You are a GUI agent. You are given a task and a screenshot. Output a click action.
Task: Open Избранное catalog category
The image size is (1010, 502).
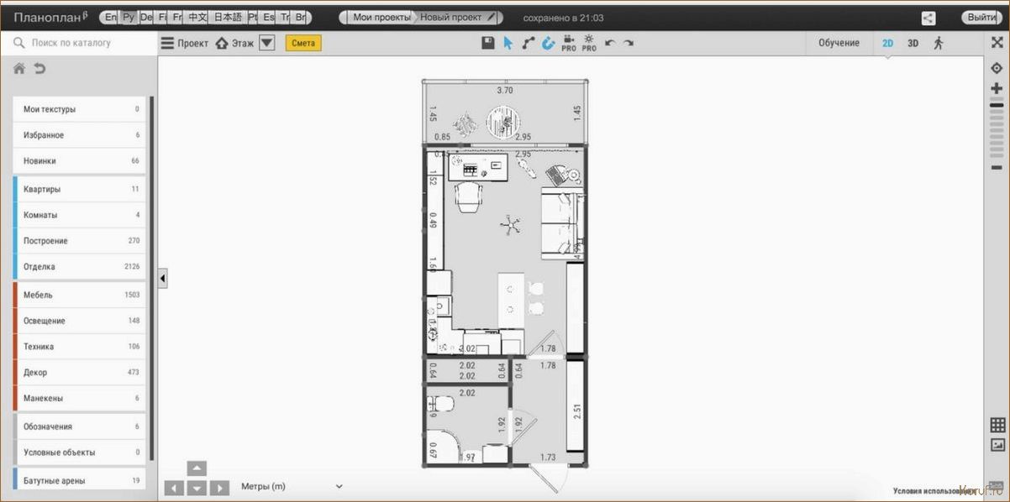tap(80, 135)
